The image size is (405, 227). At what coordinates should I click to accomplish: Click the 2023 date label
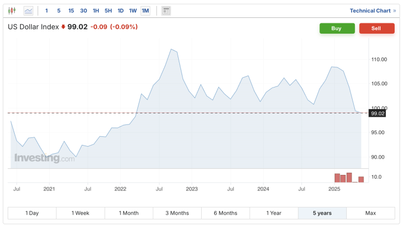pyautogui.click(x=192, y=189)
